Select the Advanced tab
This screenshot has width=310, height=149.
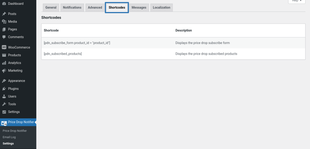click(95, 8)
